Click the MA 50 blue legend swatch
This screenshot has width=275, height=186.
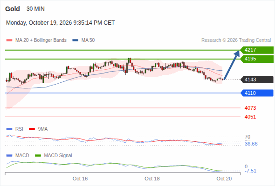tap(76, 40)
